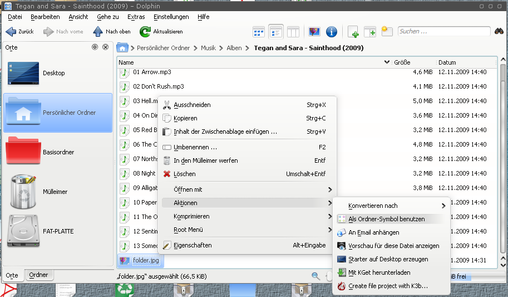Screen dimensions: 508x297
Task: Choose Umbenennen from context menu
Action: (247, 147)
